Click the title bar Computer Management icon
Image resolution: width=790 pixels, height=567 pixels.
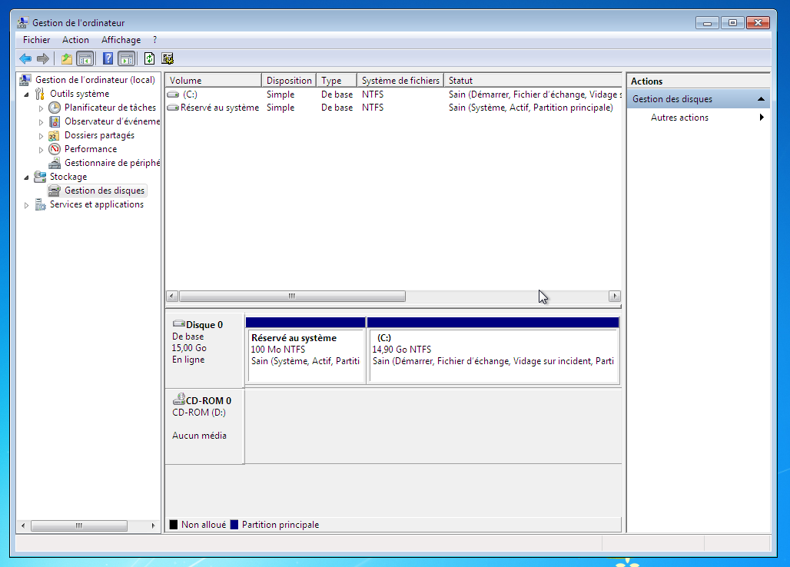pyautogui.click(x=23, y=22)
